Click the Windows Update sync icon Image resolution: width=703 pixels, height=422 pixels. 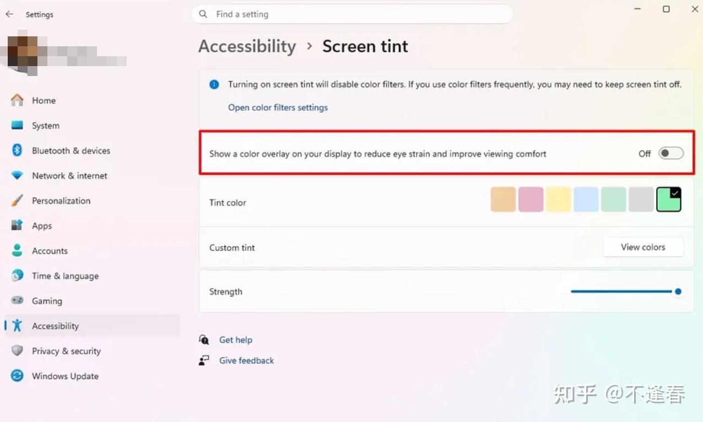[17, 376]
